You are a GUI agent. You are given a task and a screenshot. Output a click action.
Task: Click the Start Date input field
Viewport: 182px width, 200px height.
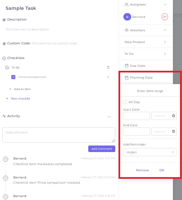pos(136,116)
